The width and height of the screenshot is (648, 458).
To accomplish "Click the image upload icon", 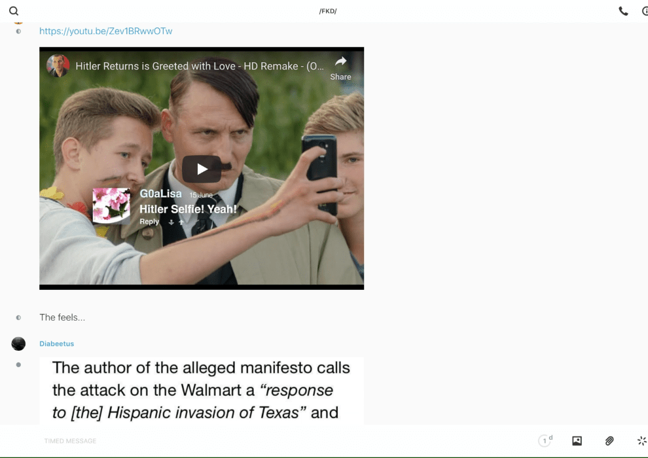I will point(577,441).
